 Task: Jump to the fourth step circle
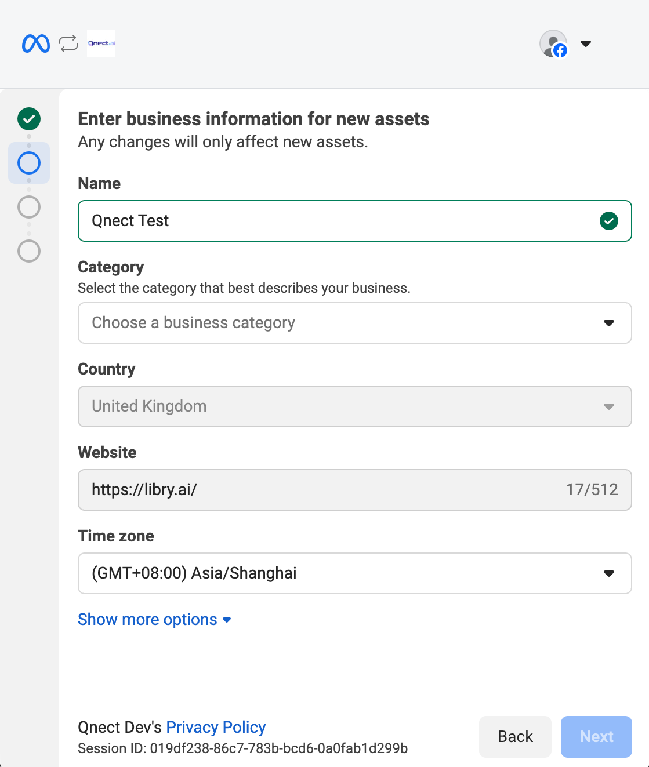tap(29, 251)
